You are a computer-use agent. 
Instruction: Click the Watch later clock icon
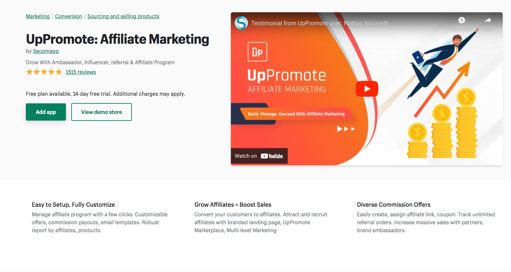(462, 20)
